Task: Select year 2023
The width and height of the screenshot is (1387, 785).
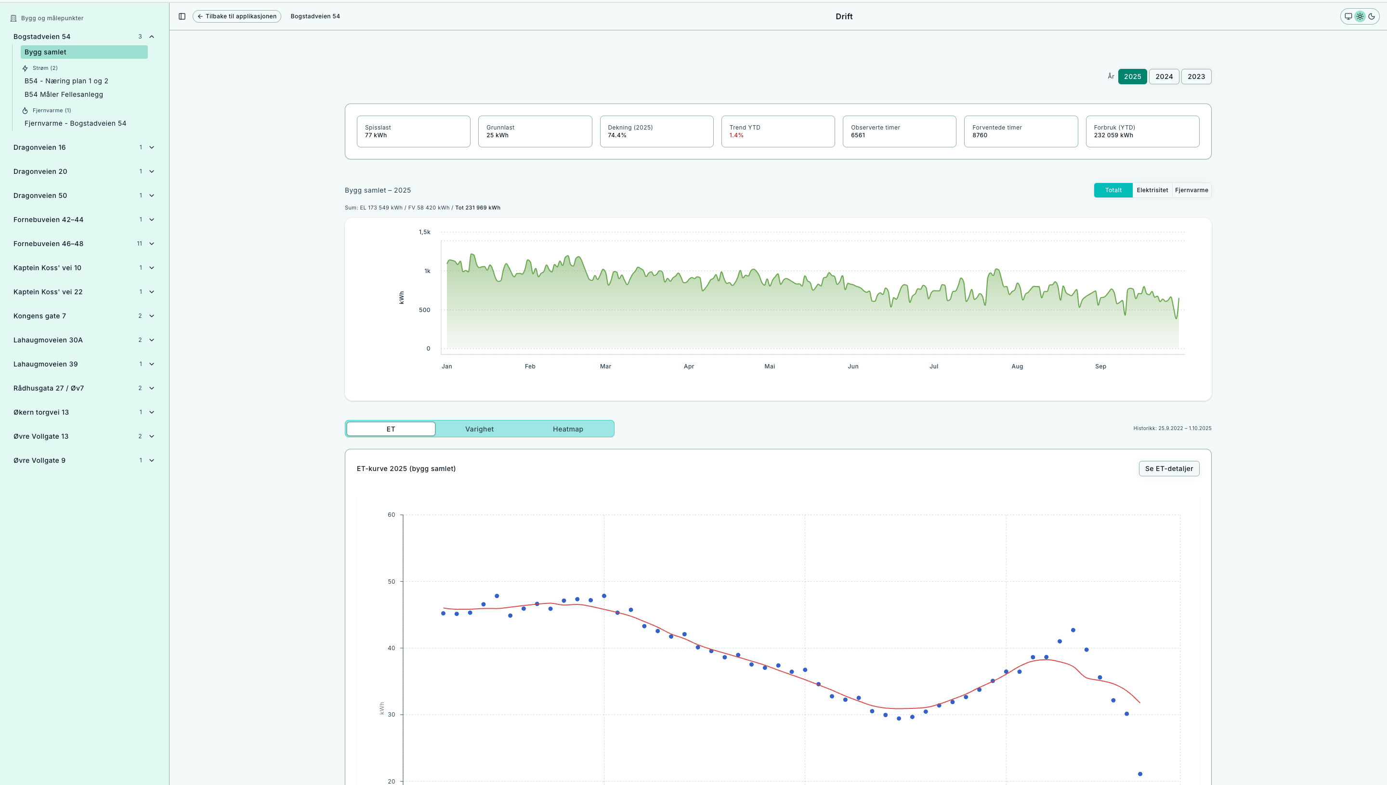Action: pyautogui.click(x=1196, y=77)
